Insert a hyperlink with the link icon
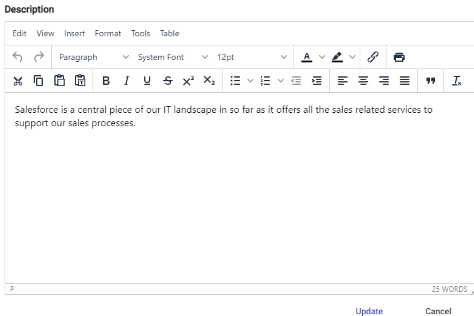Viewport: 474px width, 316px height. [x=373, y=57]
